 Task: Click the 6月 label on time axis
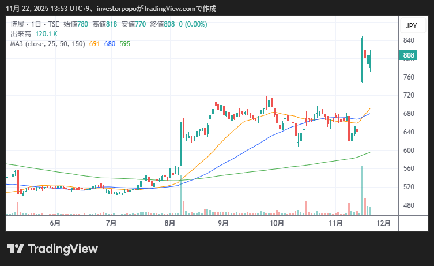click(55, 223)
